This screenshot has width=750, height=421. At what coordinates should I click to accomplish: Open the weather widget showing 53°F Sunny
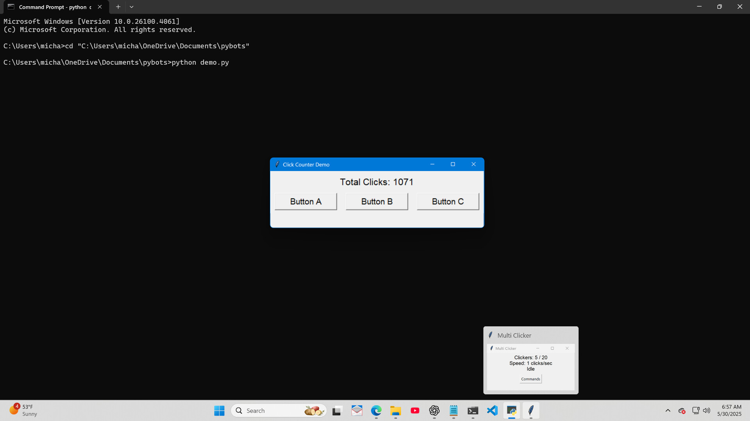[x=23, y=410]
